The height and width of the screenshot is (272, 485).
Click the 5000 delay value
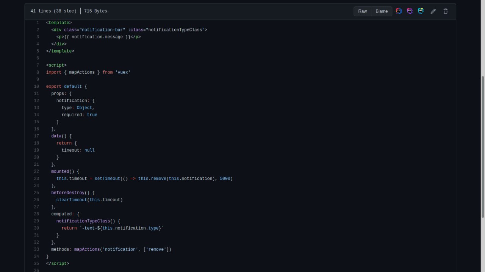pos(225,179)
